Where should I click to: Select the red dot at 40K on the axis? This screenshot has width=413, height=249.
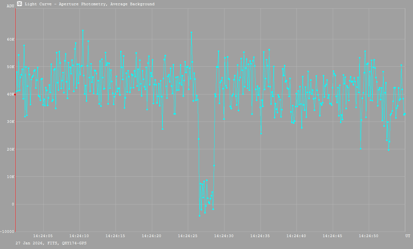(15, 94)
